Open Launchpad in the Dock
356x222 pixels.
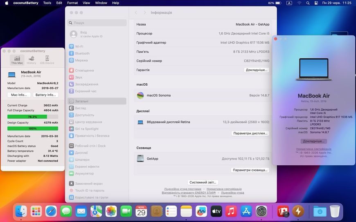36,211
